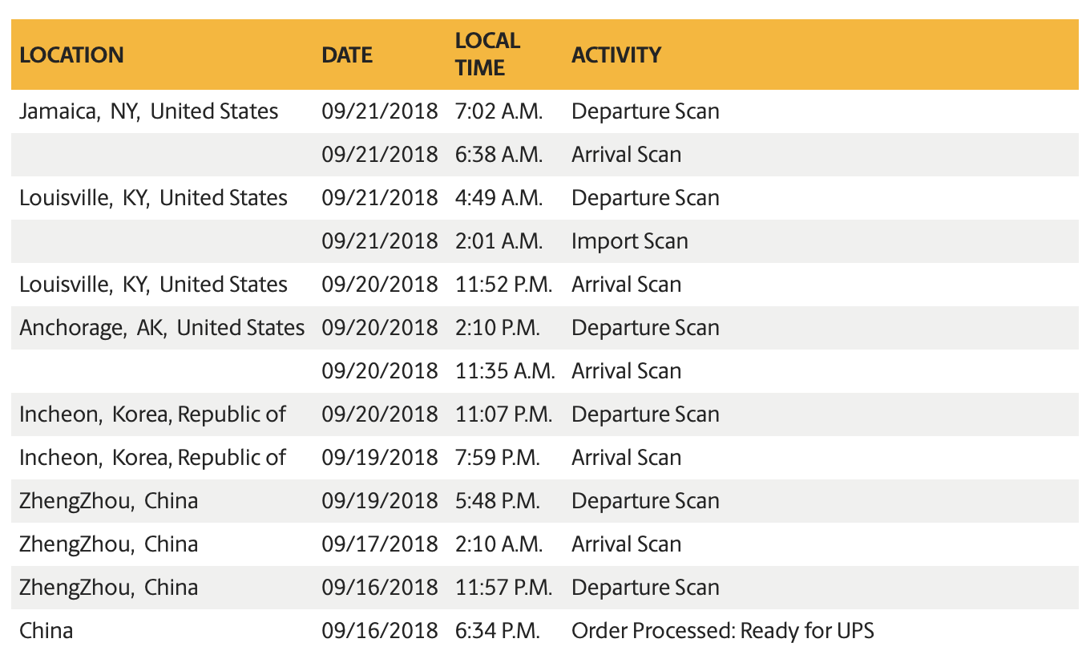
Task: Click the 09/17/2018 date cell
Action: (x=380, y=544)
